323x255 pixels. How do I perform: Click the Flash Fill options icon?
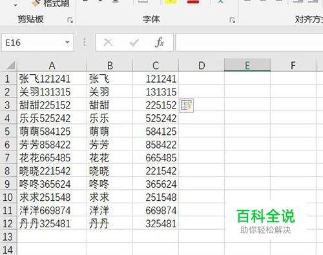(x=187, y=105)
